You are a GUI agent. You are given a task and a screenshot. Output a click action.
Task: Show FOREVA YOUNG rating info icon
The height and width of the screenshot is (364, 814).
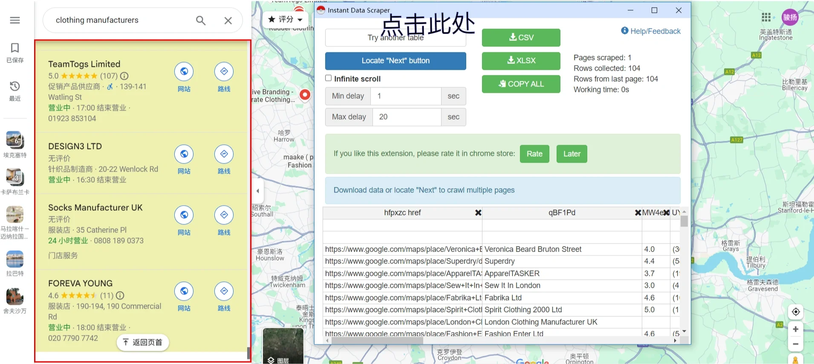120,295
